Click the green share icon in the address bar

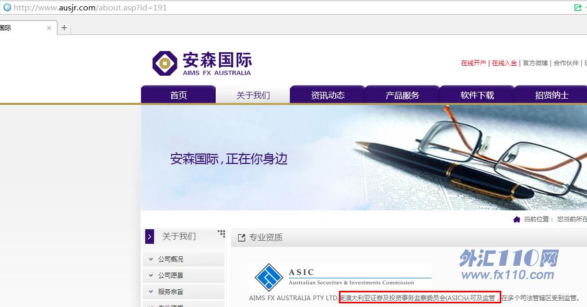coord(578,7)
